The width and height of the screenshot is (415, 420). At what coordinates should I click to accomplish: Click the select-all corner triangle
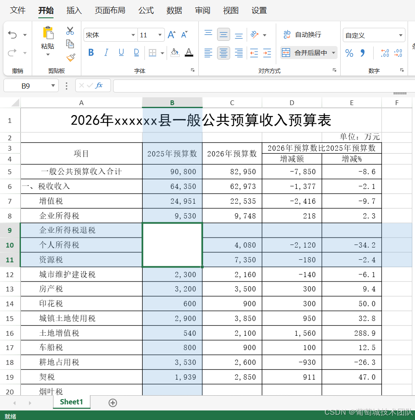pos(15,103)
